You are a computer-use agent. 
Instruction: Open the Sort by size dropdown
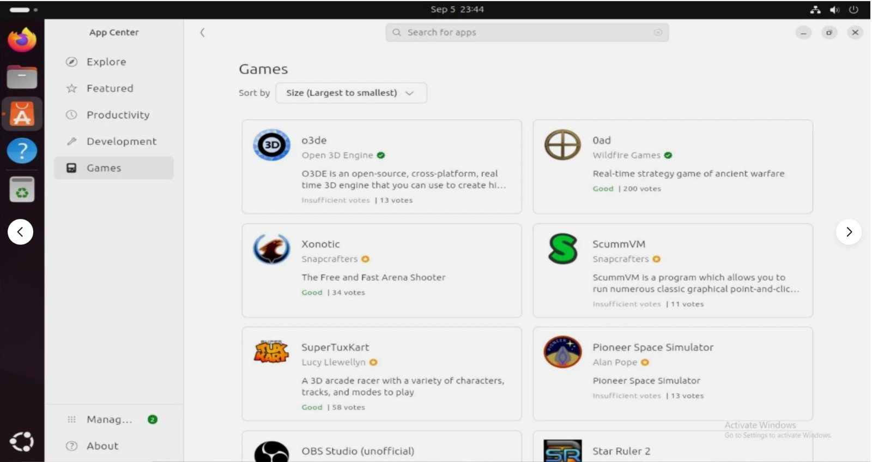(x=351, y=93)
